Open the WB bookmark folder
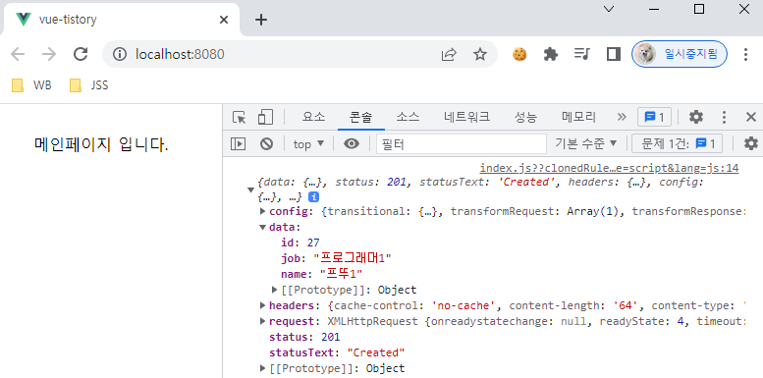The height and width of the screenshot is (378, 763). click(x=31, y=85)
